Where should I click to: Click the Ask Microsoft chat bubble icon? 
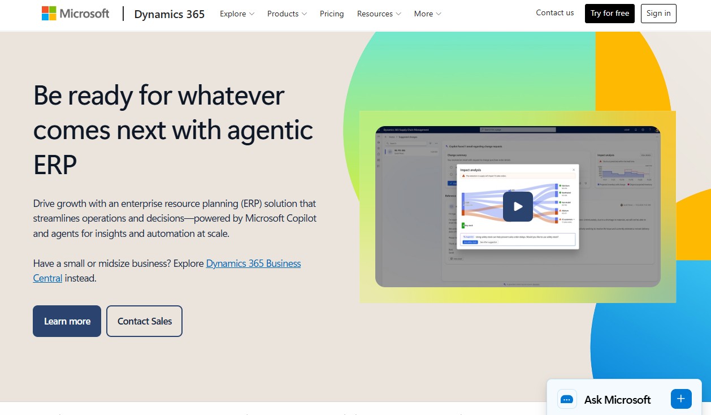click(x=567, y=399)
